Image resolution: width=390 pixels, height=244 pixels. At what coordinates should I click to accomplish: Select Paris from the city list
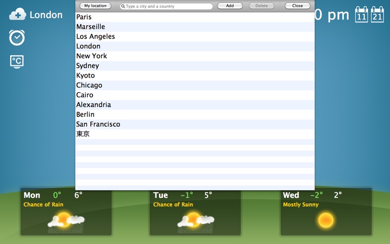pos(84,17)
